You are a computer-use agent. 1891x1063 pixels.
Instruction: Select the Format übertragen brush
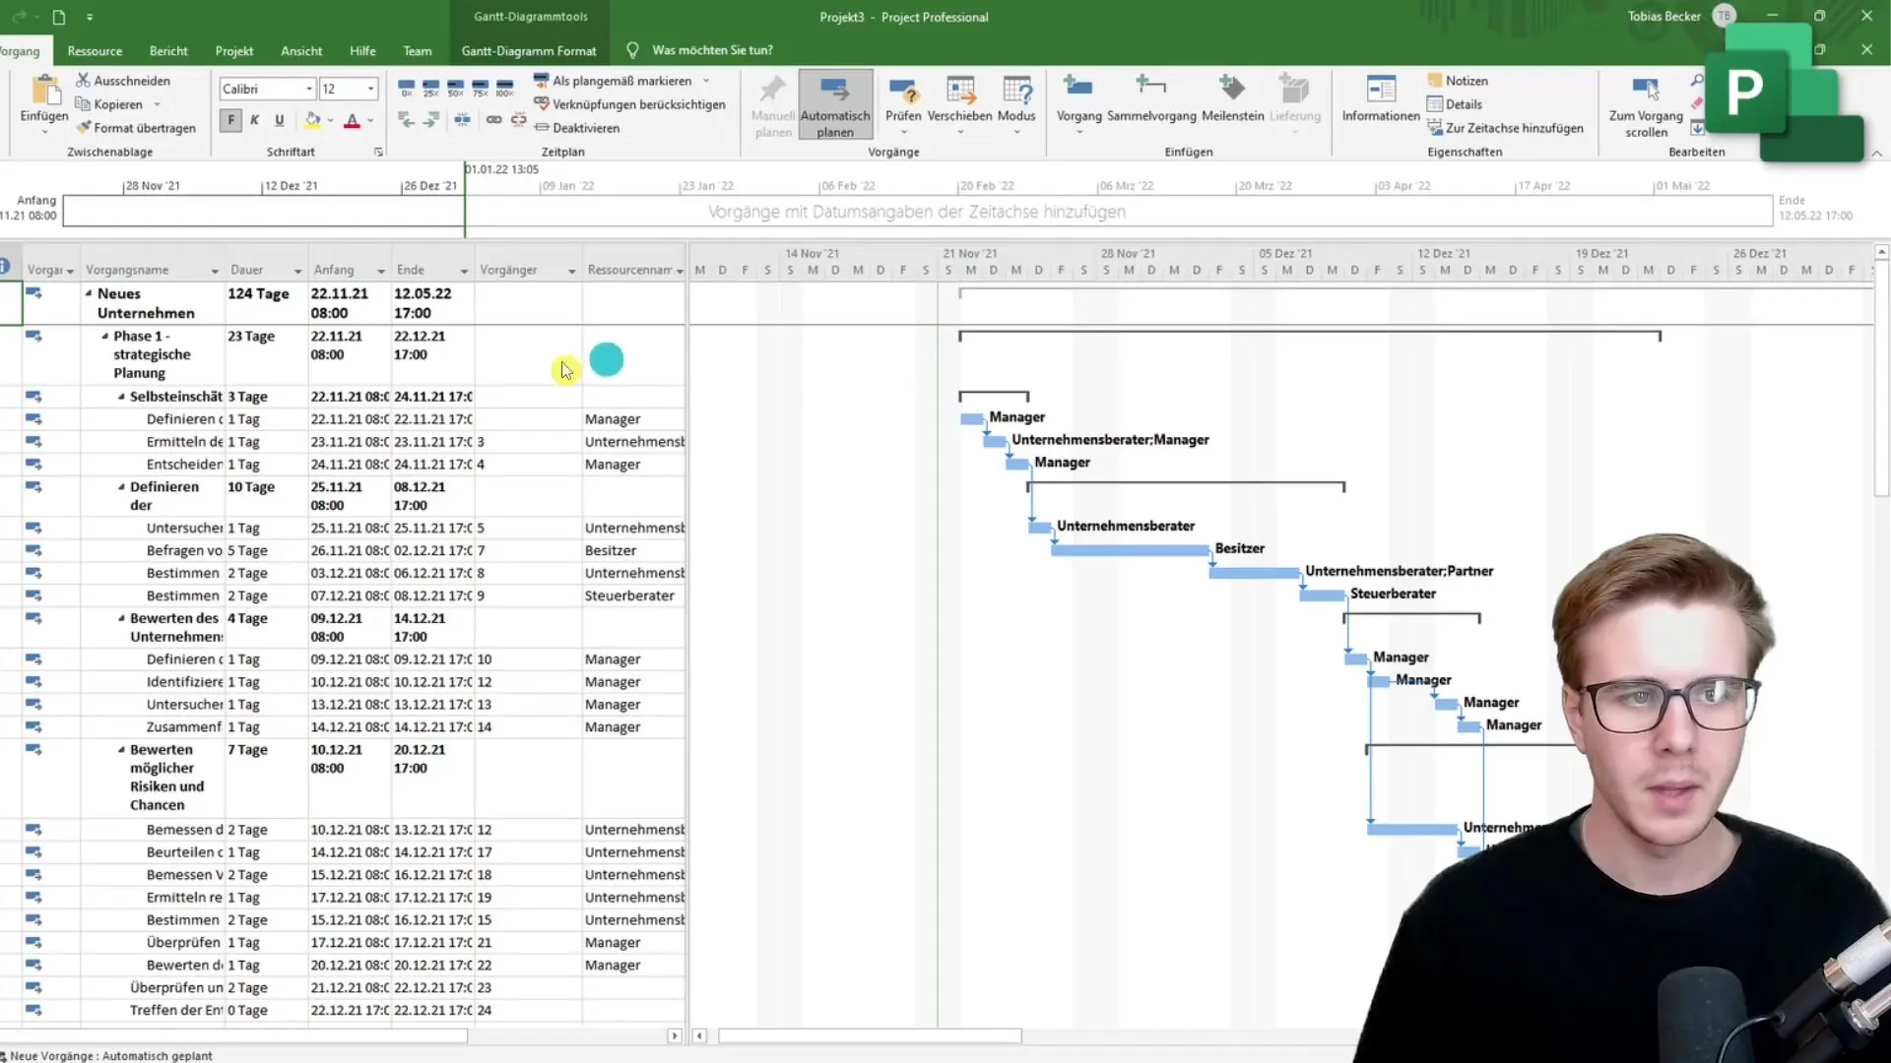(x=84, y=128)
